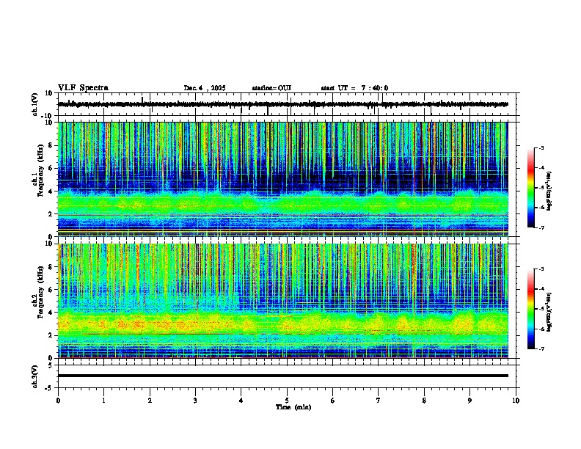Click the ch.1 spectrogram color bar
Viewport: 581px width, 449px height.
click(530, 188)
